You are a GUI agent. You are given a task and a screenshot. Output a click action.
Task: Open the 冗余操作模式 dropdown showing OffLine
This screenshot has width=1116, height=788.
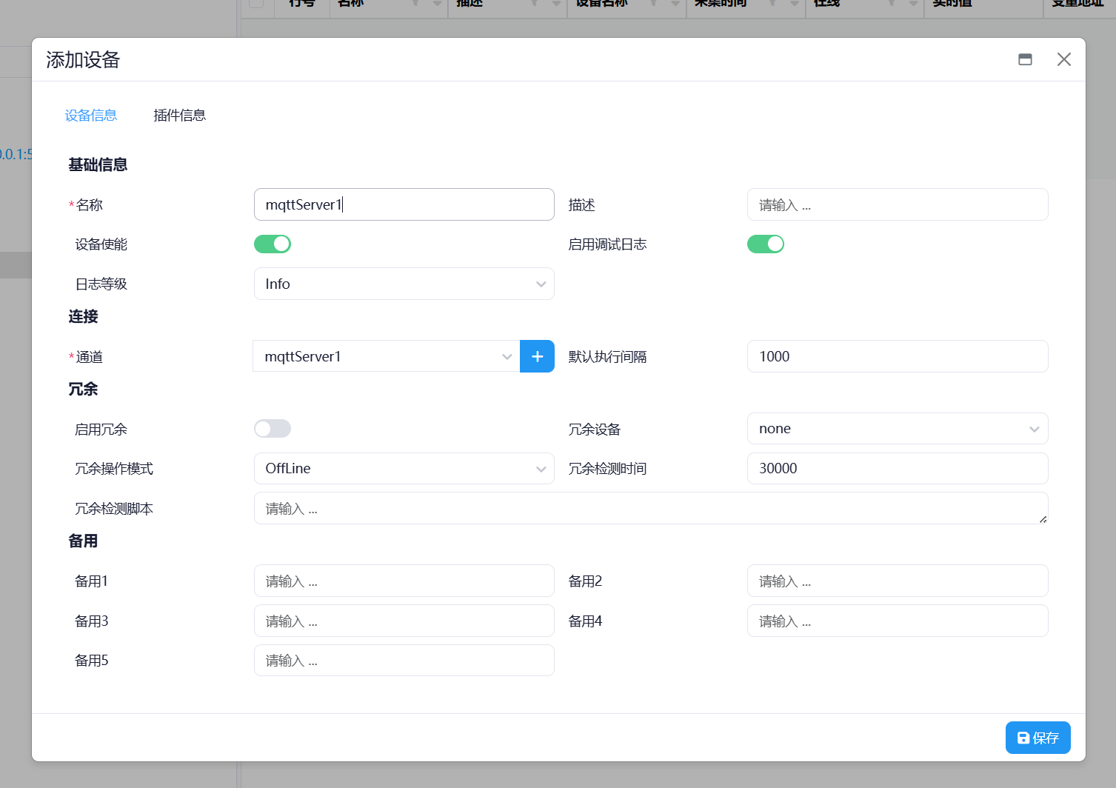coord(404,468)
